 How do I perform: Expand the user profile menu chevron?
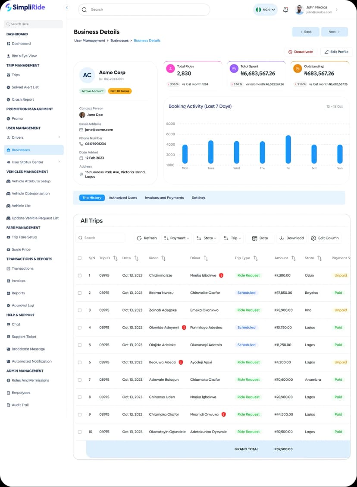(x=337, y=10)
